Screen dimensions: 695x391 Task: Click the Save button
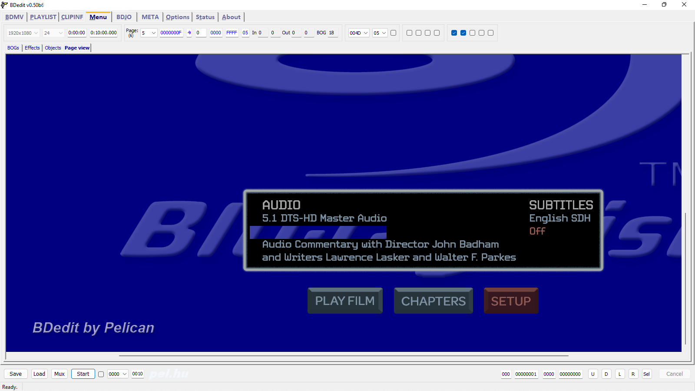click(16, 374)
